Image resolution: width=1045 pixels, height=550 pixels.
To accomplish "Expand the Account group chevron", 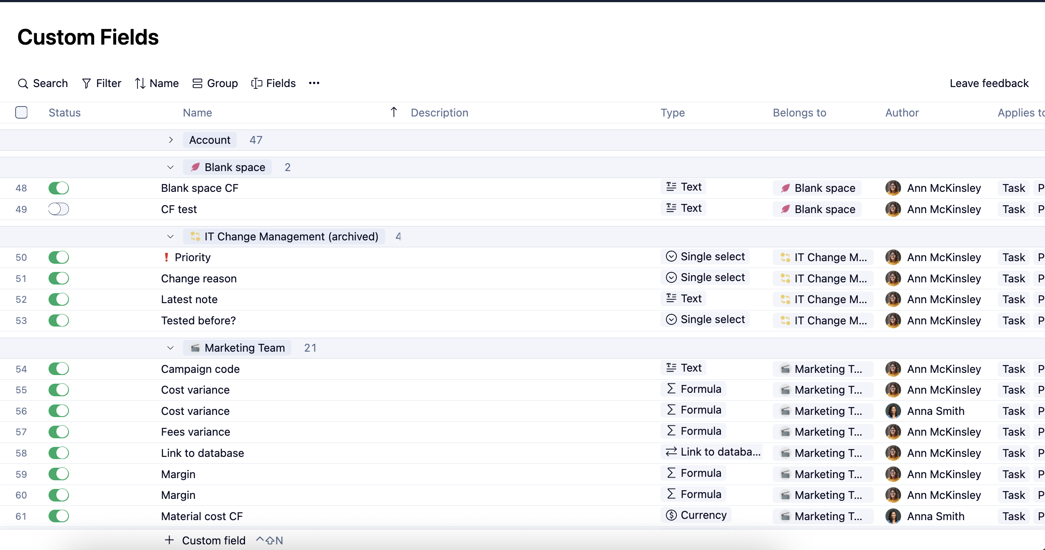I will 171,140.
